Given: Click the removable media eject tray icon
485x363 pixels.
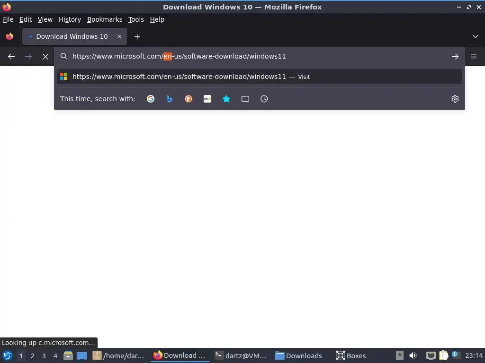Looking at the screenshot, I should pyautogui.click(x=400, y=355).
